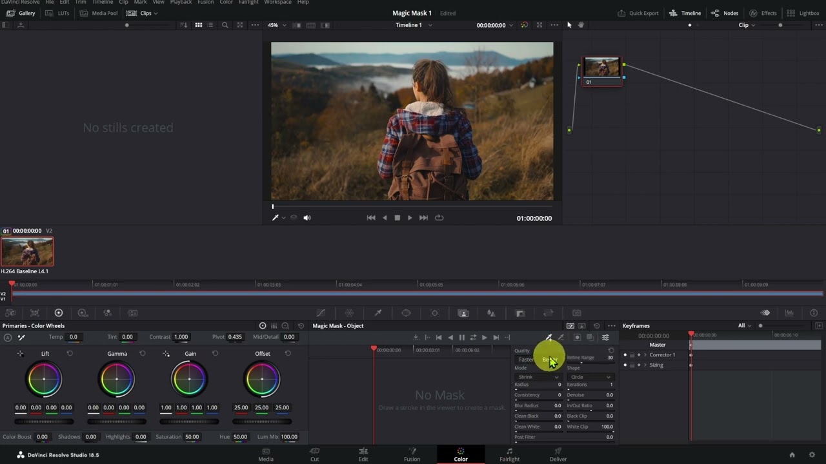Open the Tracker palette
The image size is (826, 464).
(434, 313)
